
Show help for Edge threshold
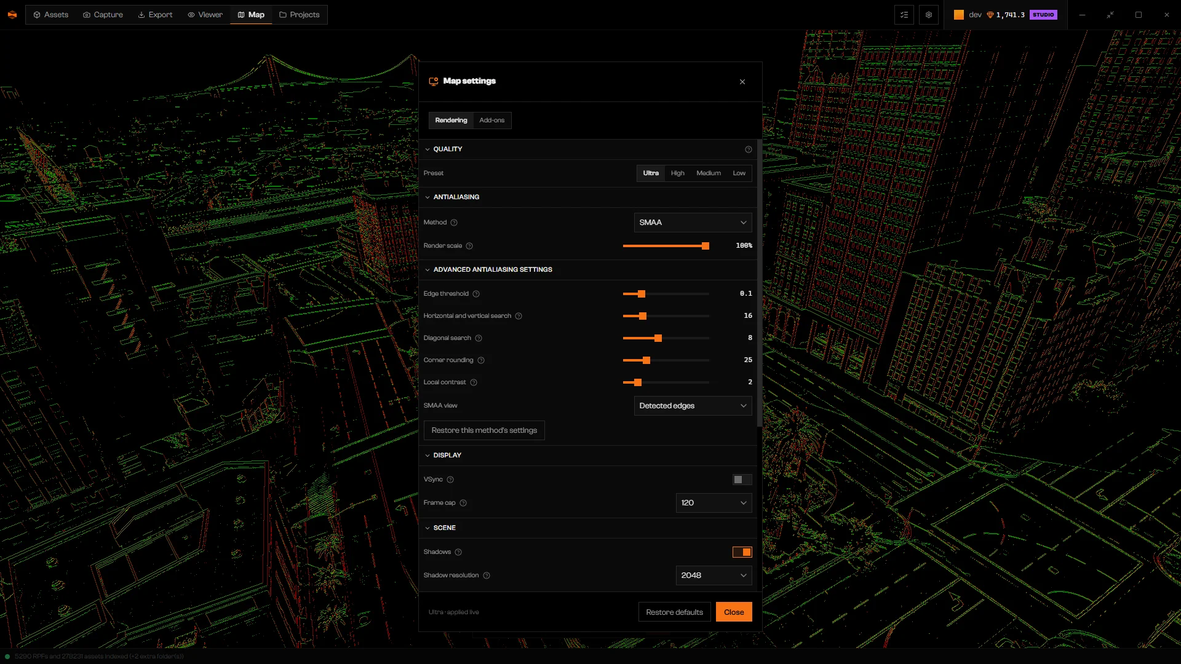tap(476, 294)
